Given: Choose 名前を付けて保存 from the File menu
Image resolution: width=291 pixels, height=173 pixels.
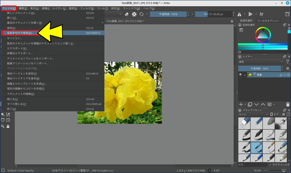Looking at the screenshot, I should point(20,33).
